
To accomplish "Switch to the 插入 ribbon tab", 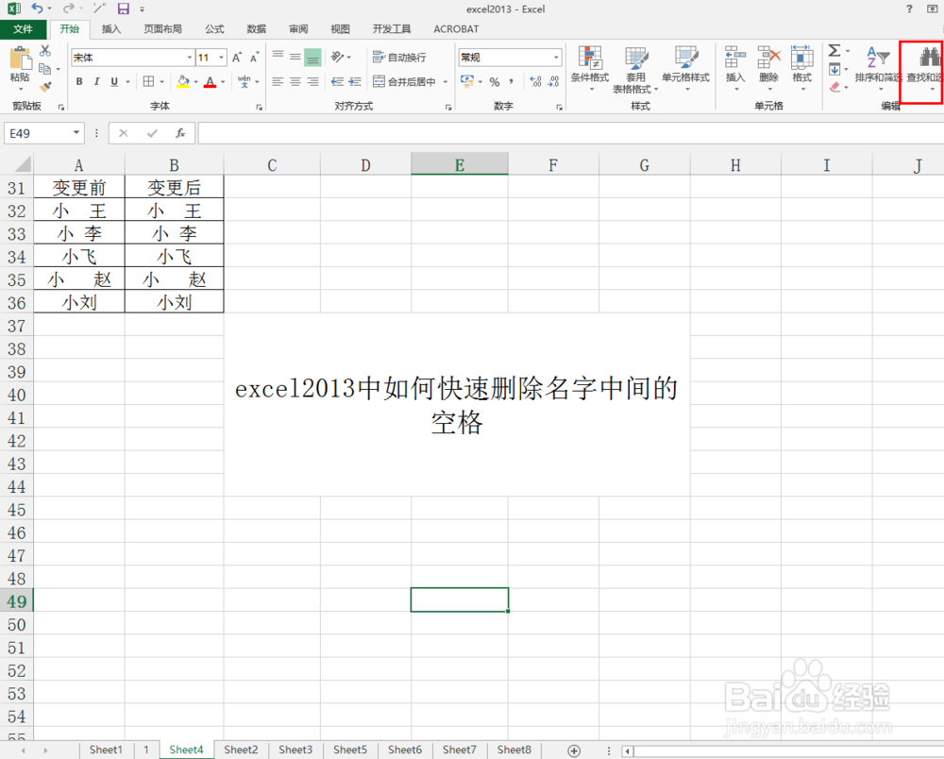I will click(111, 29).
